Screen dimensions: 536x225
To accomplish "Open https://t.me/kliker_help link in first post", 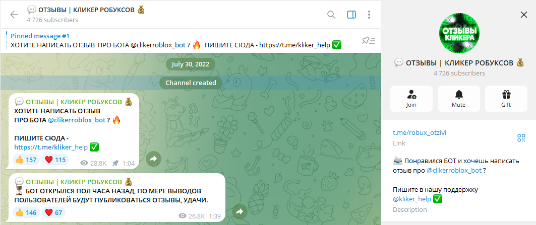I will click(x=51, y=147).
